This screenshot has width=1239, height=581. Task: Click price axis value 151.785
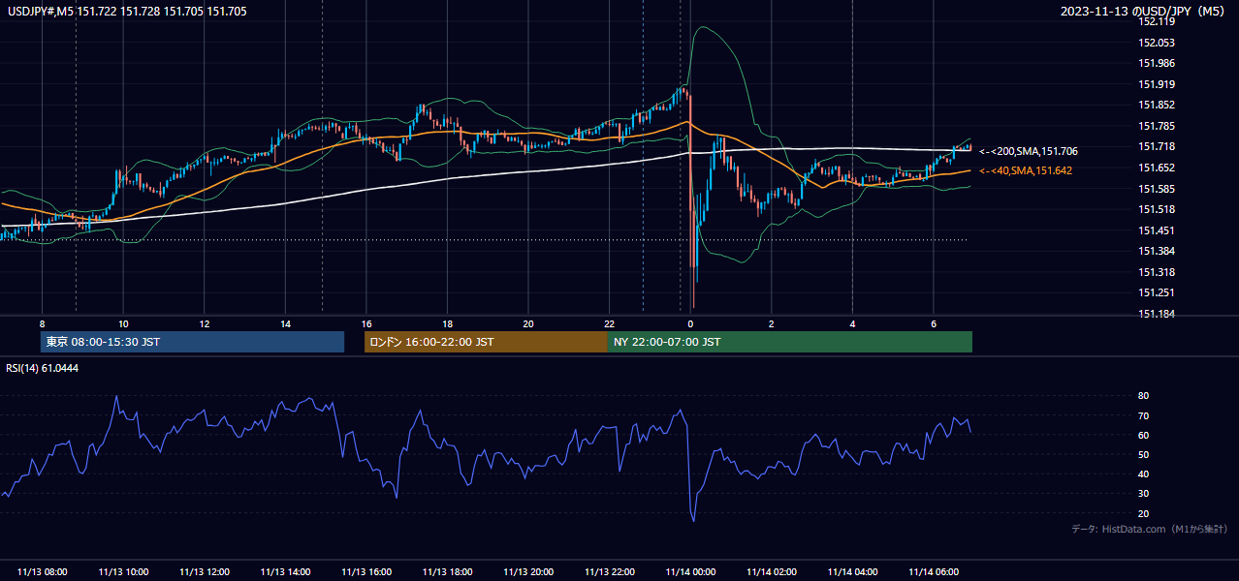1157,126
